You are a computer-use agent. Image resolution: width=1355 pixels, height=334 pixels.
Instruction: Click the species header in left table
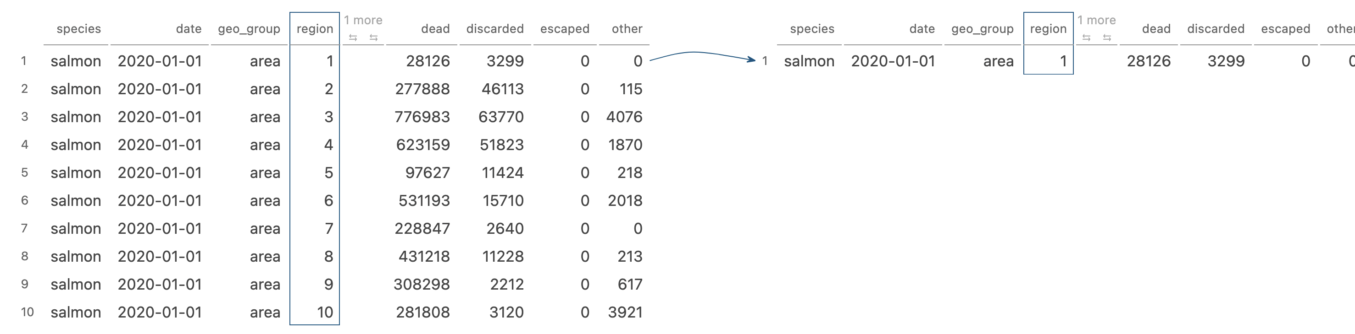coord(78,29)
